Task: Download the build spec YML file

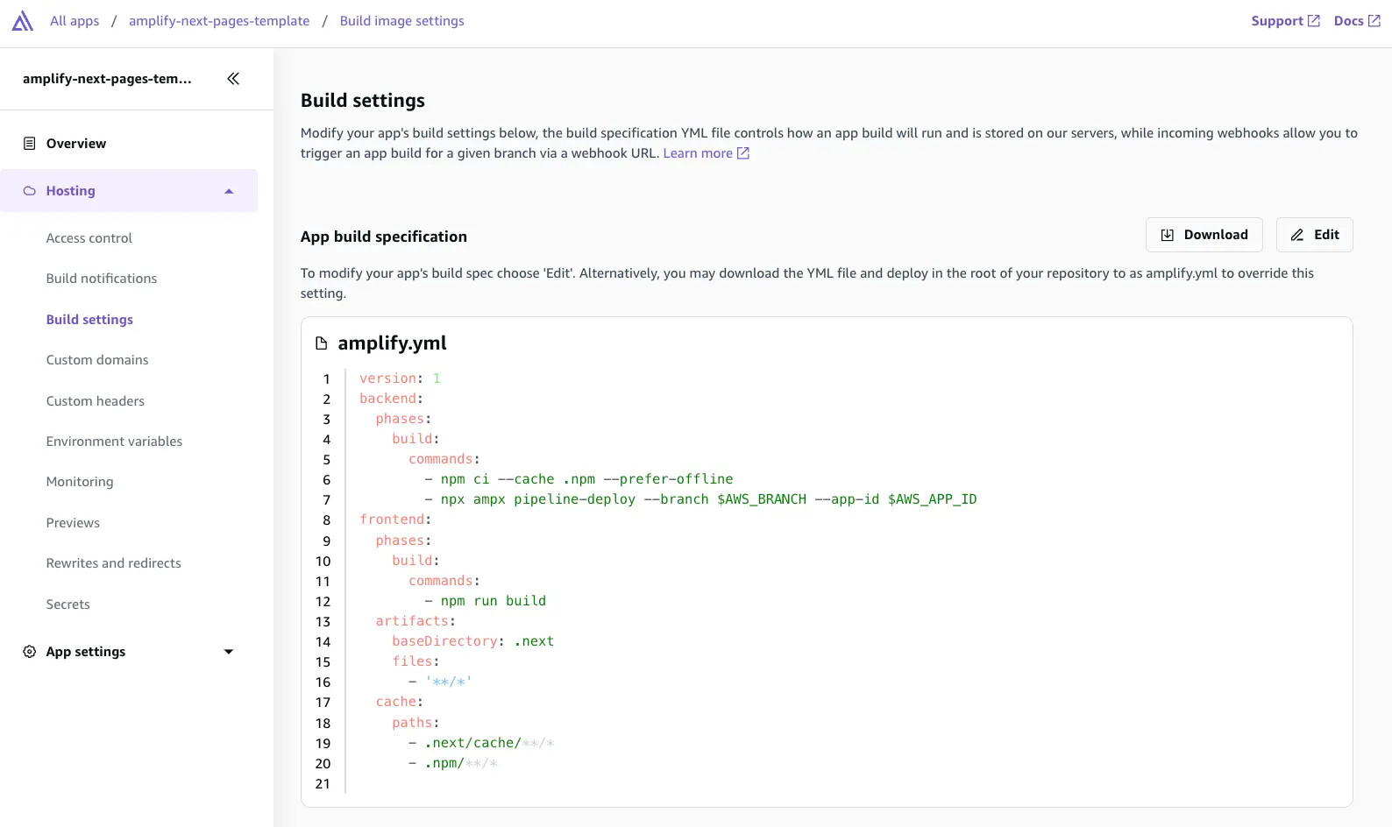Action: (1204, 235)
